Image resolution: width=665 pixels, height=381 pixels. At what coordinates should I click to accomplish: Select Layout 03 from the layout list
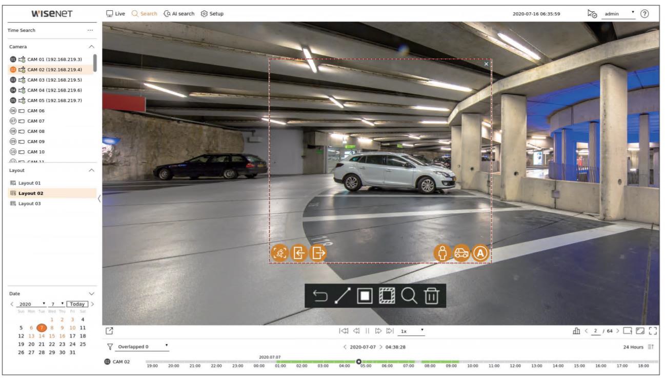click(29, 204)
